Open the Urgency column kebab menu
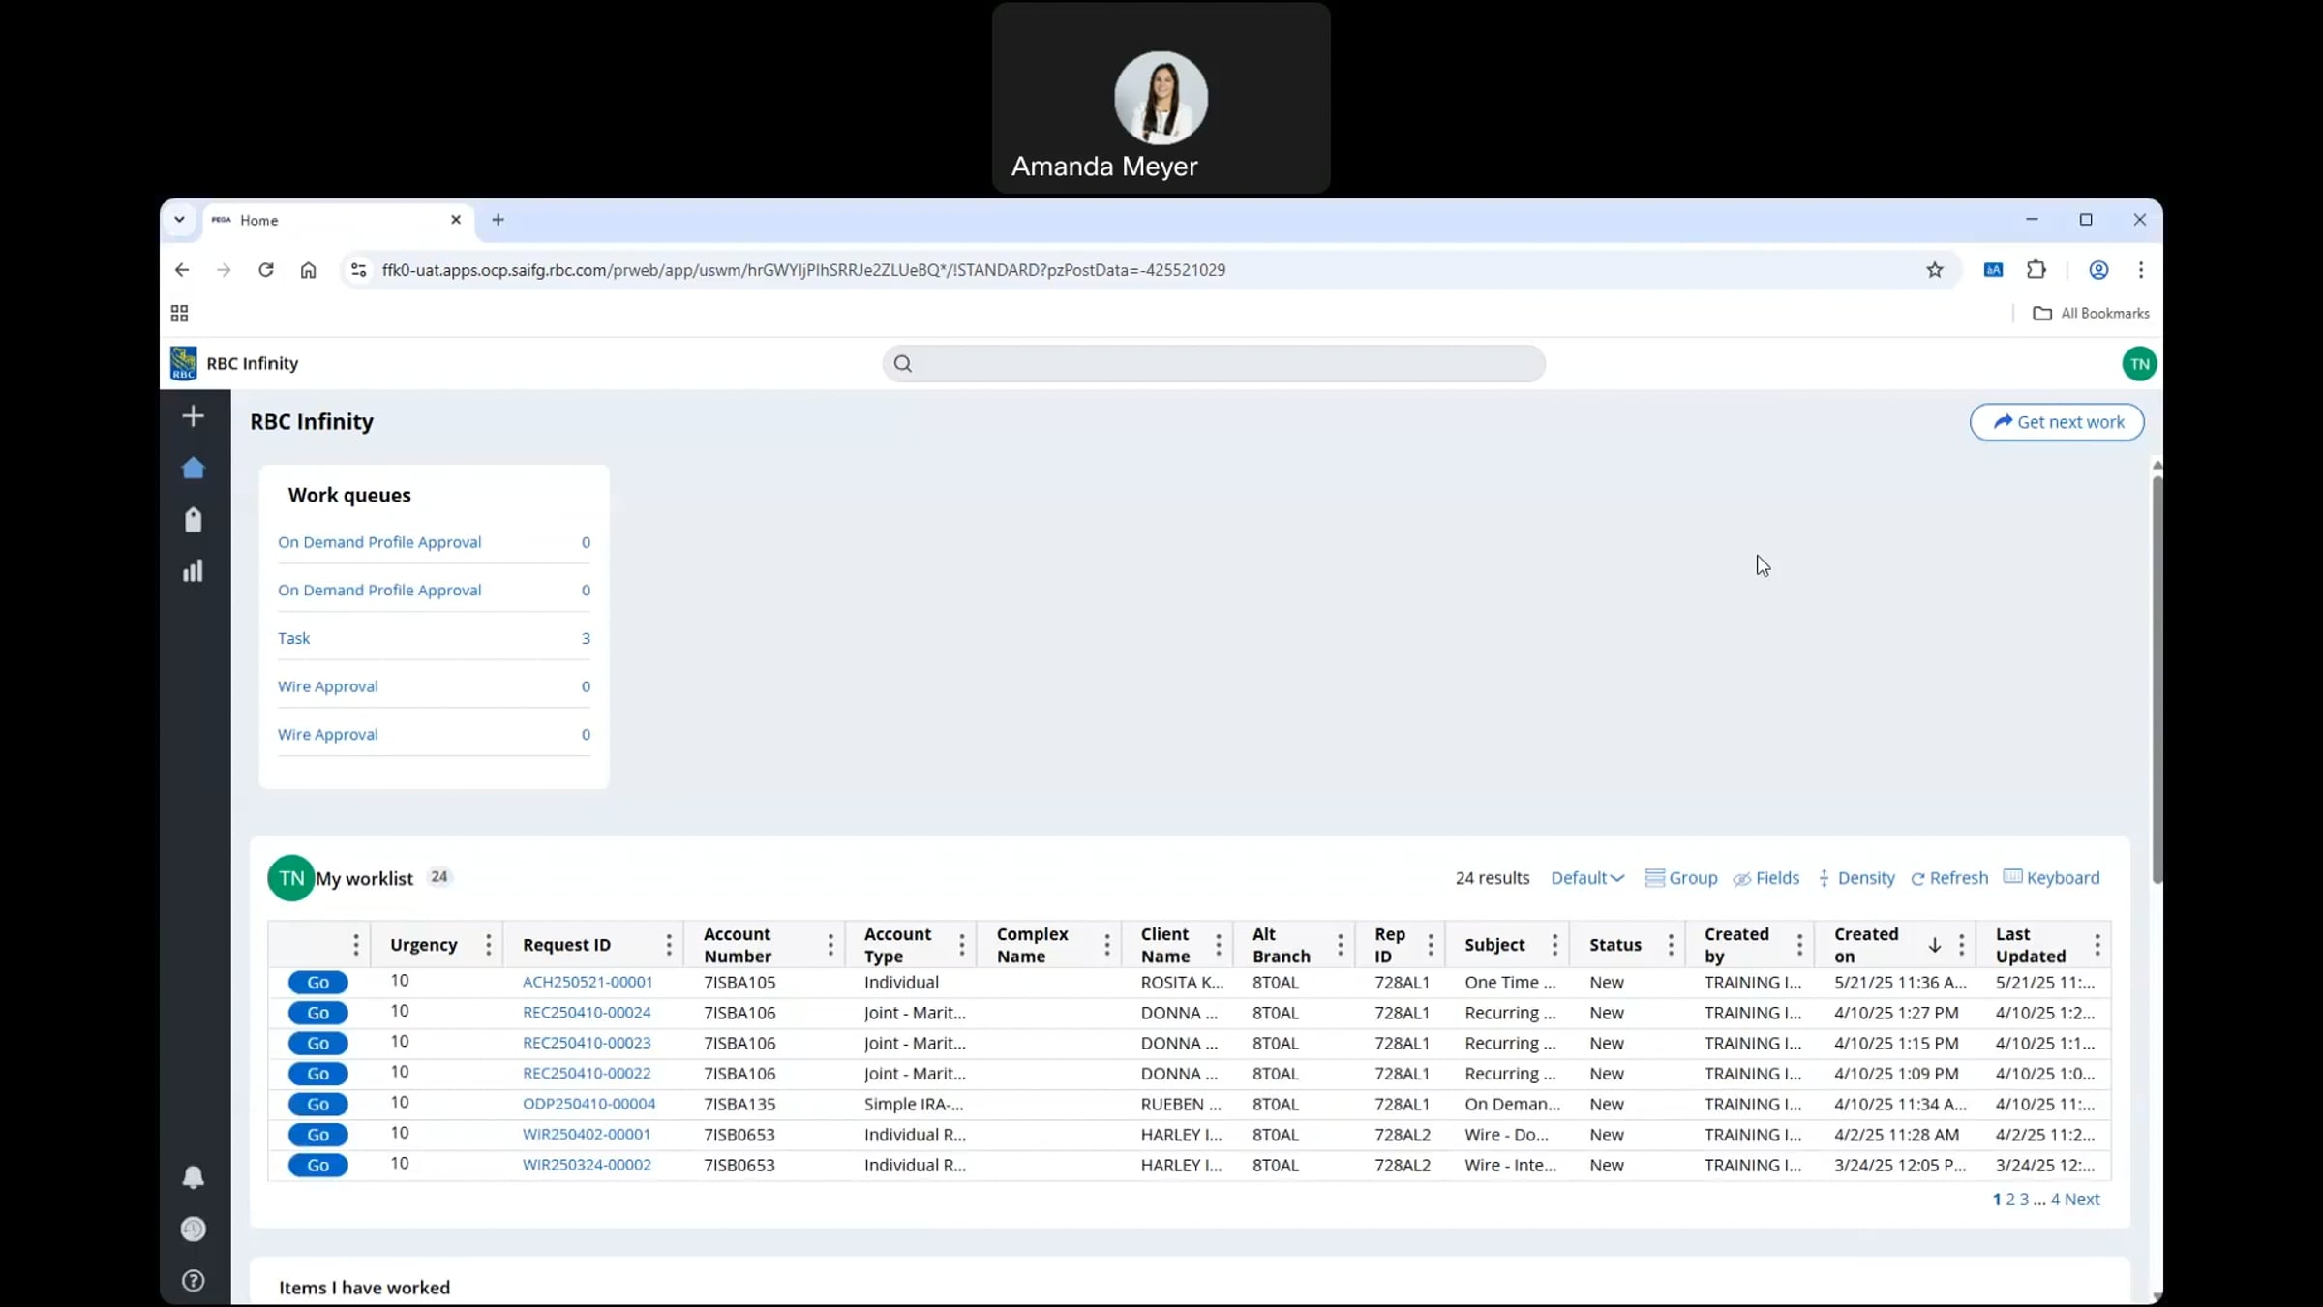 pos(487,944)
